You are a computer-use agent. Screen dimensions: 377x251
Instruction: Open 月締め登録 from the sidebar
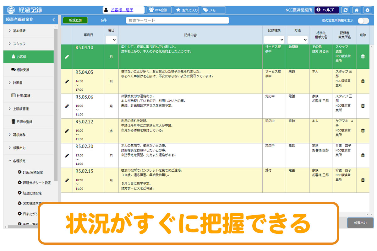click(x=24, y=122)
